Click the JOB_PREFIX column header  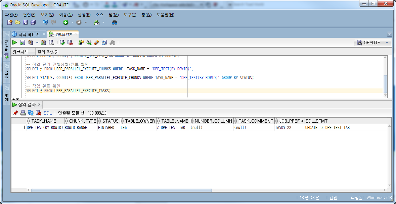coord(290,121)
